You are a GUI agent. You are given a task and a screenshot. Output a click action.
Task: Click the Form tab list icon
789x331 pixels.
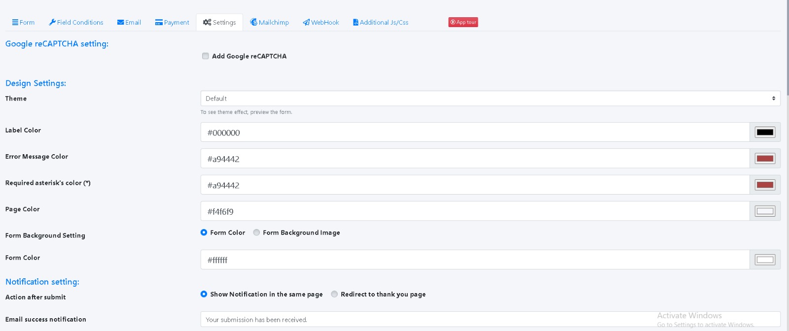[15, 22]
